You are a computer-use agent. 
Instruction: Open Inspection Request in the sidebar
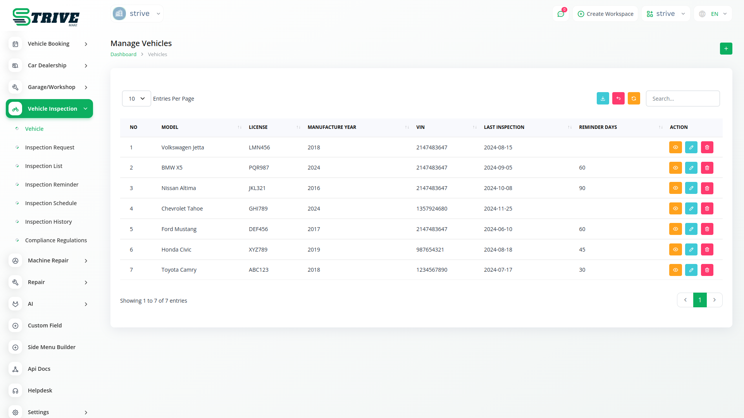click(50, 147)
